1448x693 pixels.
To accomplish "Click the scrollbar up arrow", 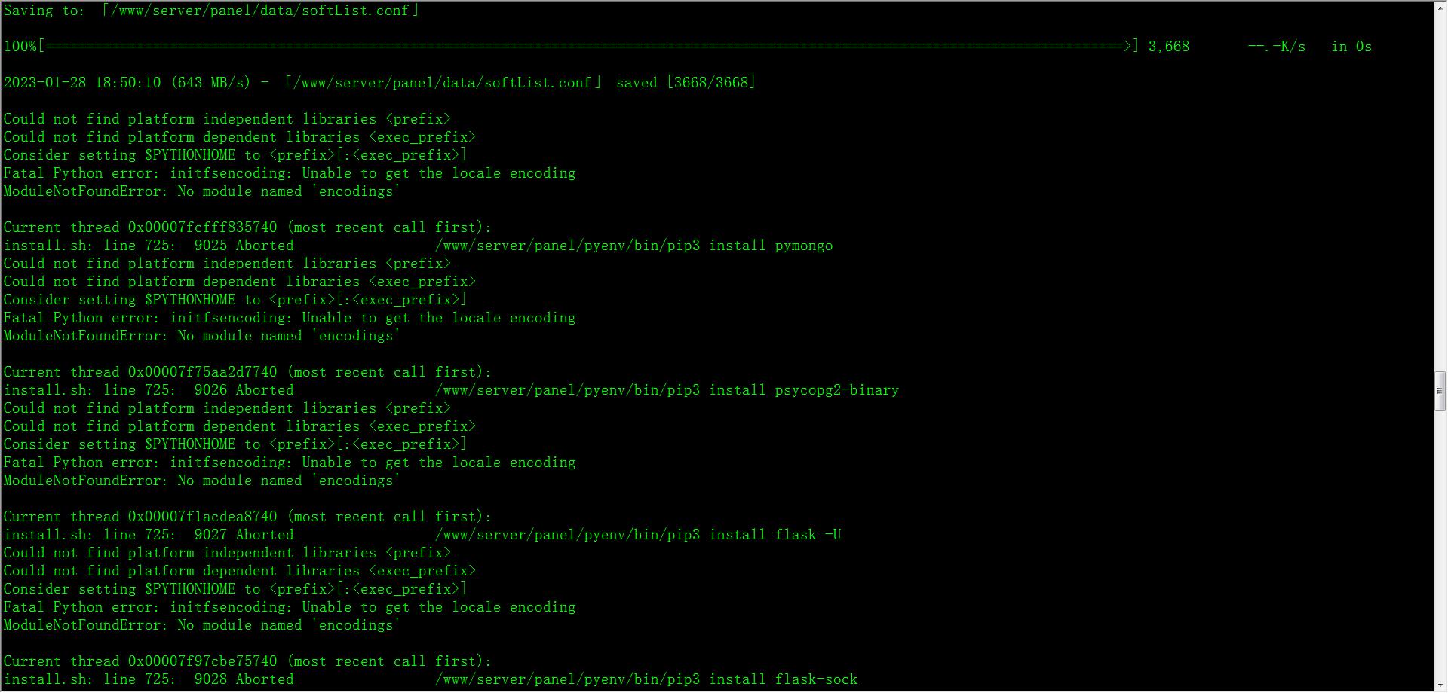I will click(x=1440, y=7).
